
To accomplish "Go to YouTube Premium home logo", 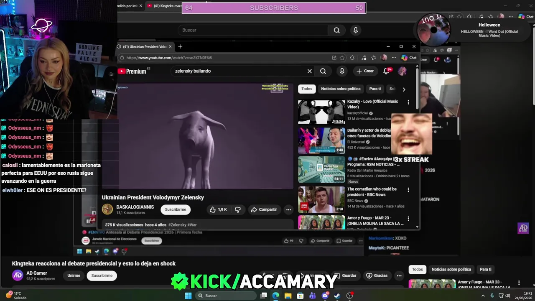I will (132, 71).
